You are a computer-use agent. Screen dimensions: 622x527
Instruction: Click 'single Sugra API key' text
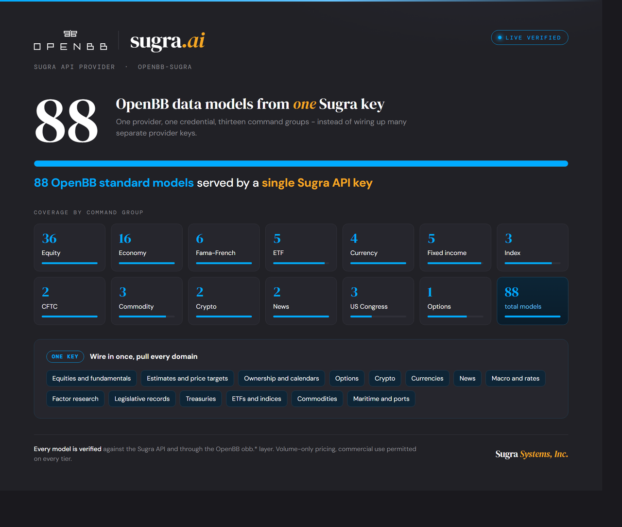pyautogui.click(x=317, y=183)
